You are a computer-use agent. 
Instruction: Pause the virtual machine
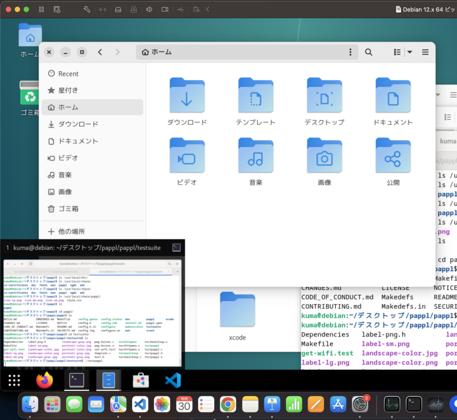(42, 9)
